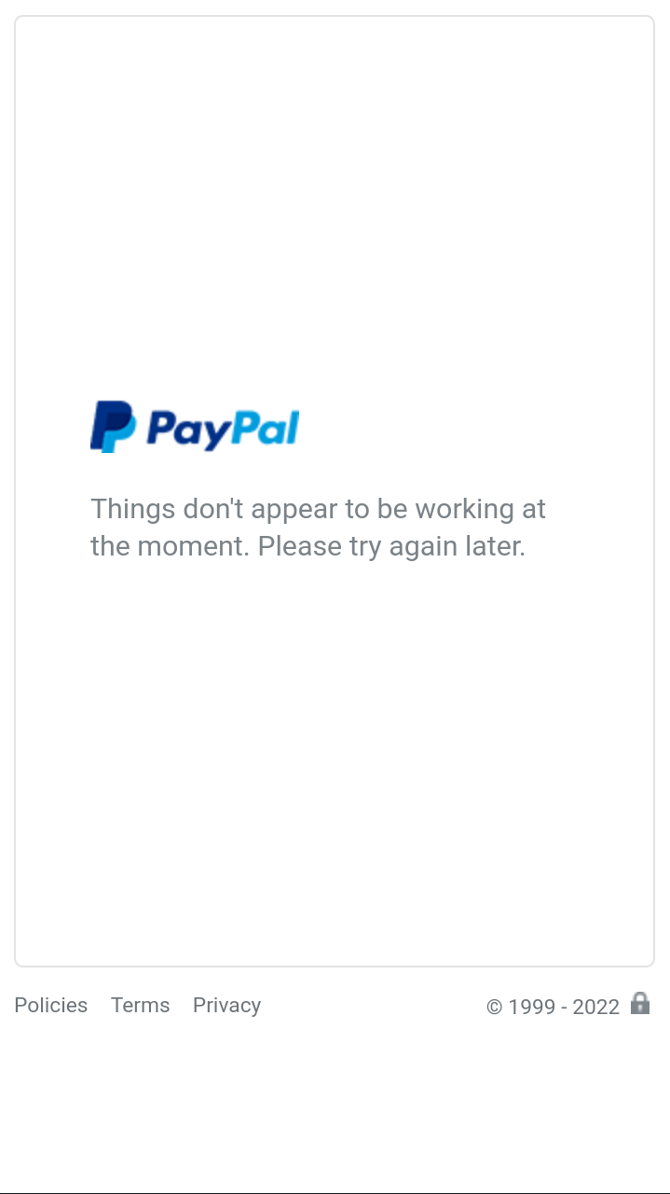Click the "© 1999 - 2022" copyright text
670x1194 pixels.
click(553, 1007)
